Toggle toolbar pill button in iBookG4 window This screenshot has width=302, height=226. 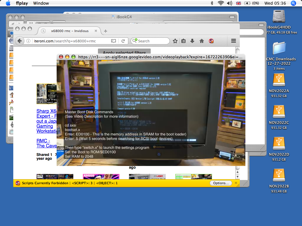[x=232, y=17]
